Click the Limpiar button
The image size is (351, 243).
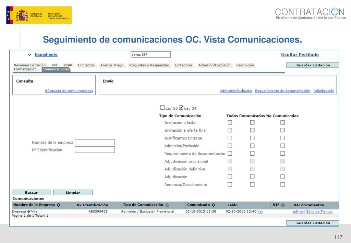pos(73,192)
